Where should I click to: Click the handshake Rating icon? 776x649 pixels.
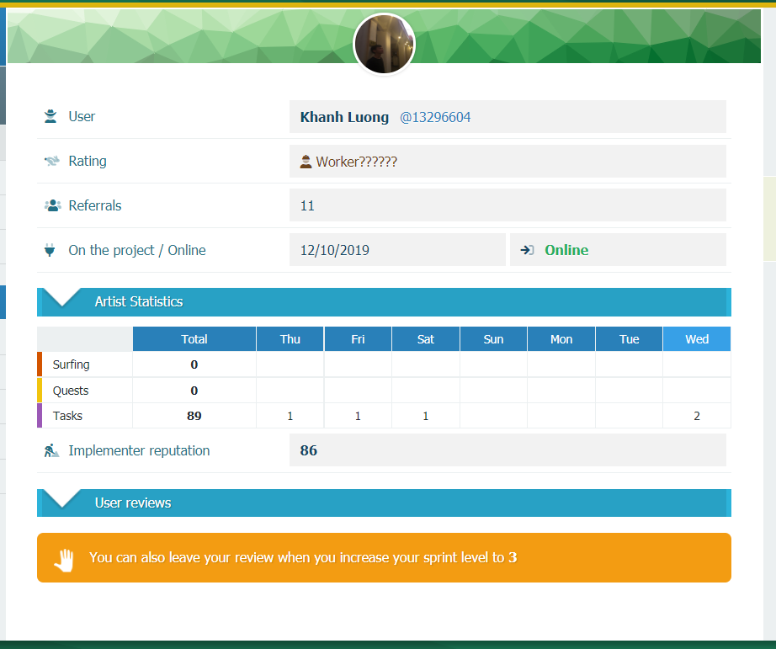pos(51,161)
